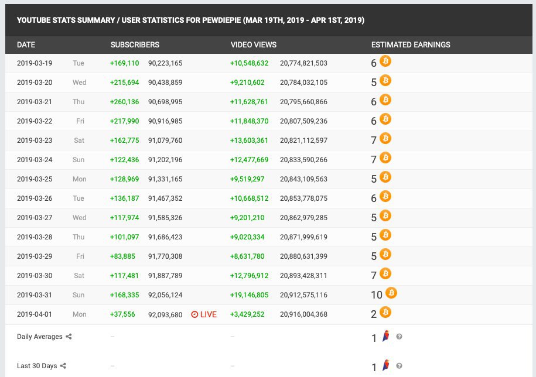
Task: Click subscriber gain +117,974
Action: pos(124,218)
